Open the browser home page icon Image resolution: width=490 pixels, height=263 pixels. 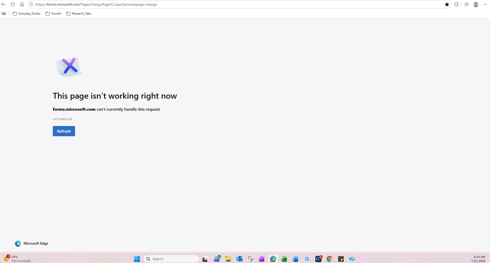22,4
